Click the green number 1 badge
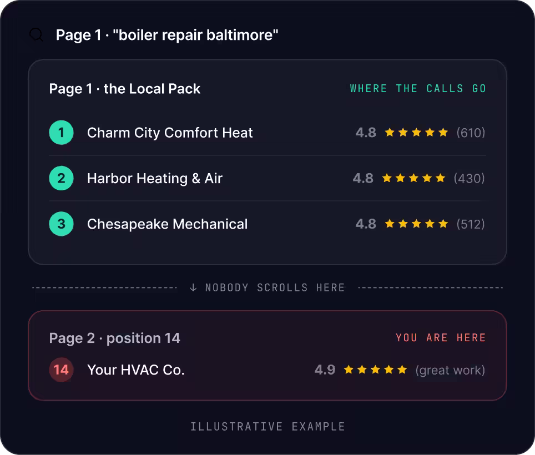 coord(62,133)
